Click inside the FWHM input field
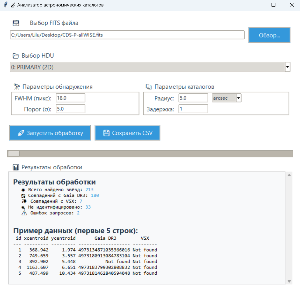 (70, 98)
